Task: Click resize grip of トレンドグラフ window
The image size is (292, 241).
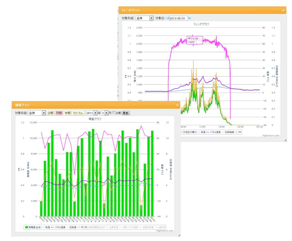Action: [x=285, y=140]
